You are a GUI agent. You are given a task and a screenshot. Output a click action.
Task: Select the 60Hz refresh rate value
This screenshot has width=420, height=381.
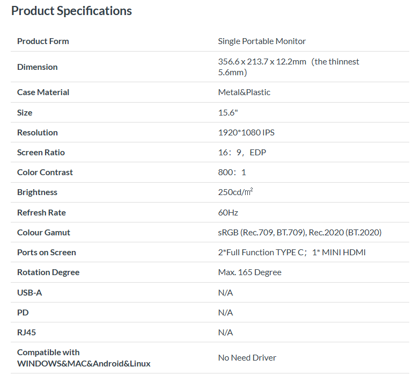pos(228,212)
